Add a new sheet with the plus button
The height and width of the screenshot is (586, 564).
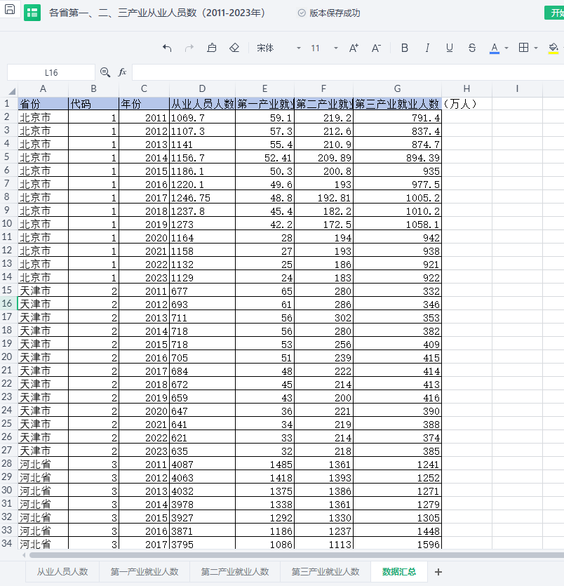coord(438,572)
